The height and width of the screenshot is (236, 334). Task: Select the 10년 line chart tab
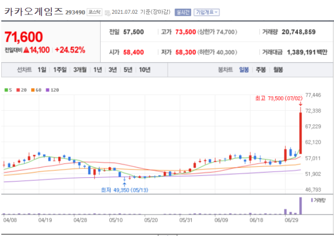pyautogui.click(x=145, y=70)
